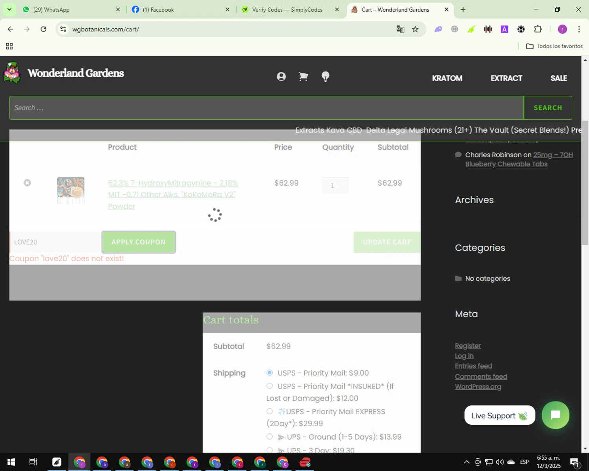589x471 pixels.
Task: Remove the KoKoMoRa product from cart
Action: pyautogui.click(x=27, y=183)
